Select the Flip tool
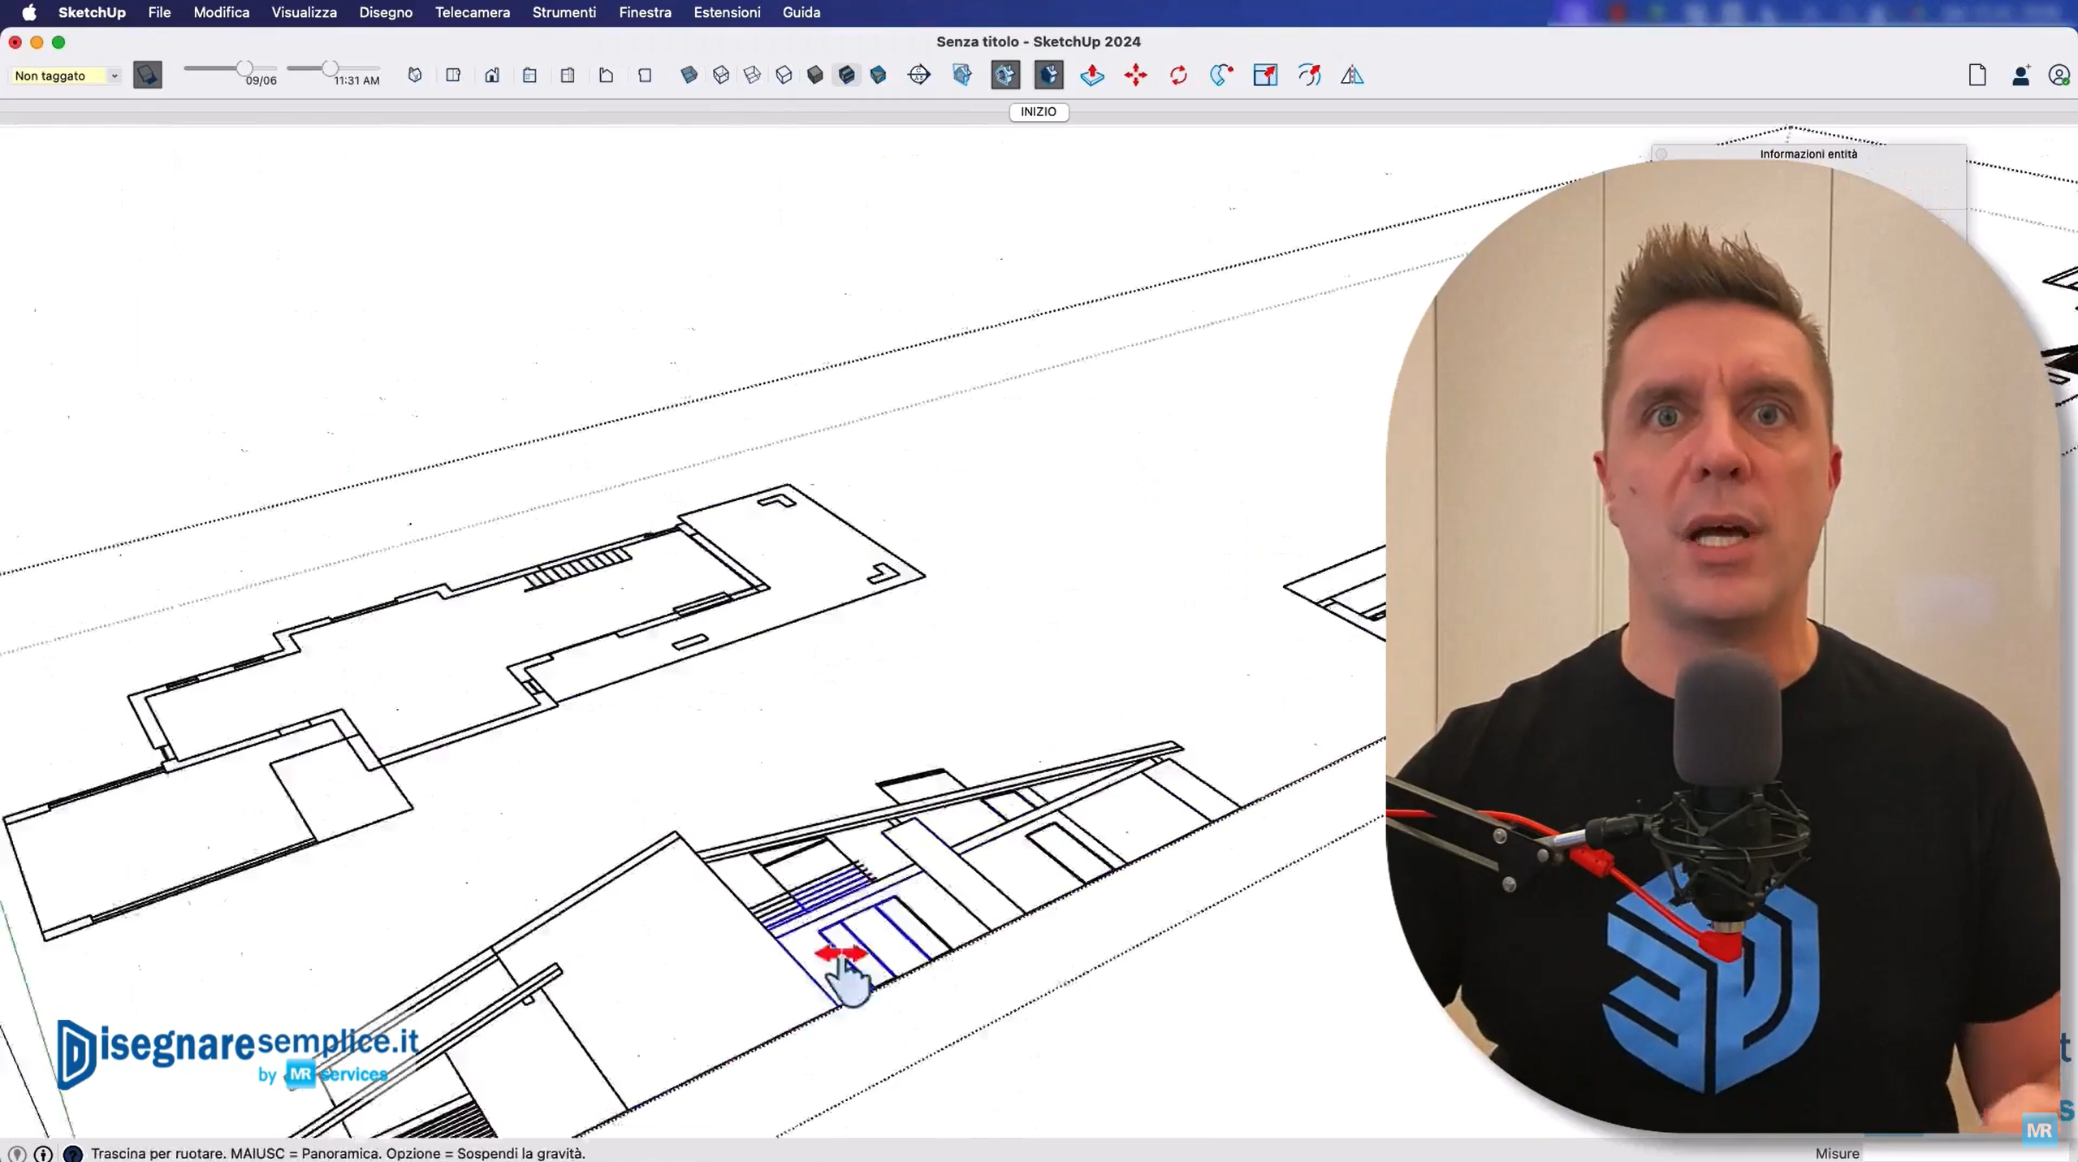2078x1162 pixels. click(1352, 75)
